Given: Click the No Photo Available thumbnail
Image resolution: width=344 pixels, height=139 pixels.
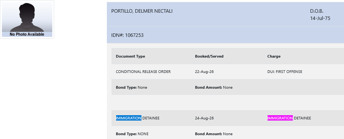Looking at the screenshot, I should 27,20.
